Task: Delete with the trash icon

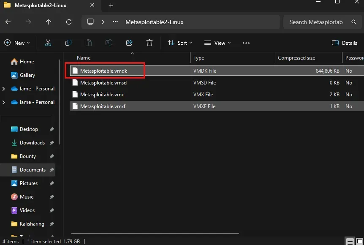Action: (149, 43)
